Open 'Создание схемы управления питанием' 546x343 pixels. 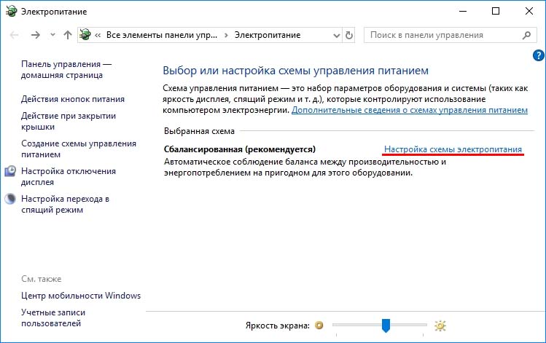[79, 149]
